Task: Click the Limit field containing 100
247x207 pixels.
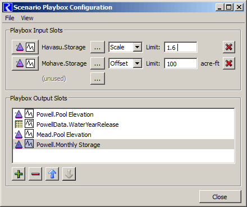Action: [x=181, y=63]
